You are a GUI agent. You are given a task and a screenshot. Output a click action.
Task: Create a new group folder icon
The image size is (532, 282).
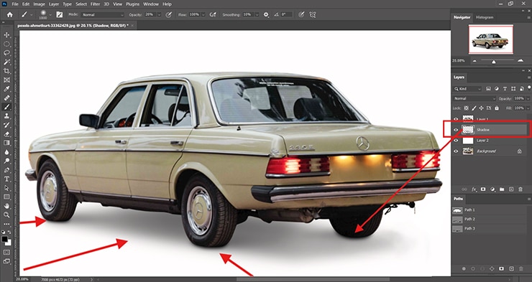pos(502,189)
